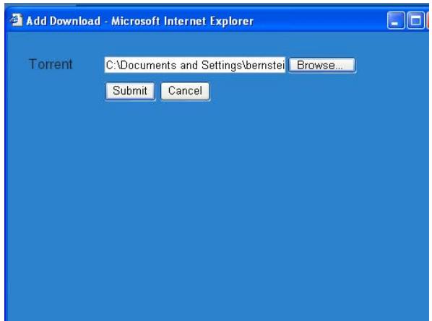
Task: Click the 'Add Download' title bar text
Action: click(64, 21)
